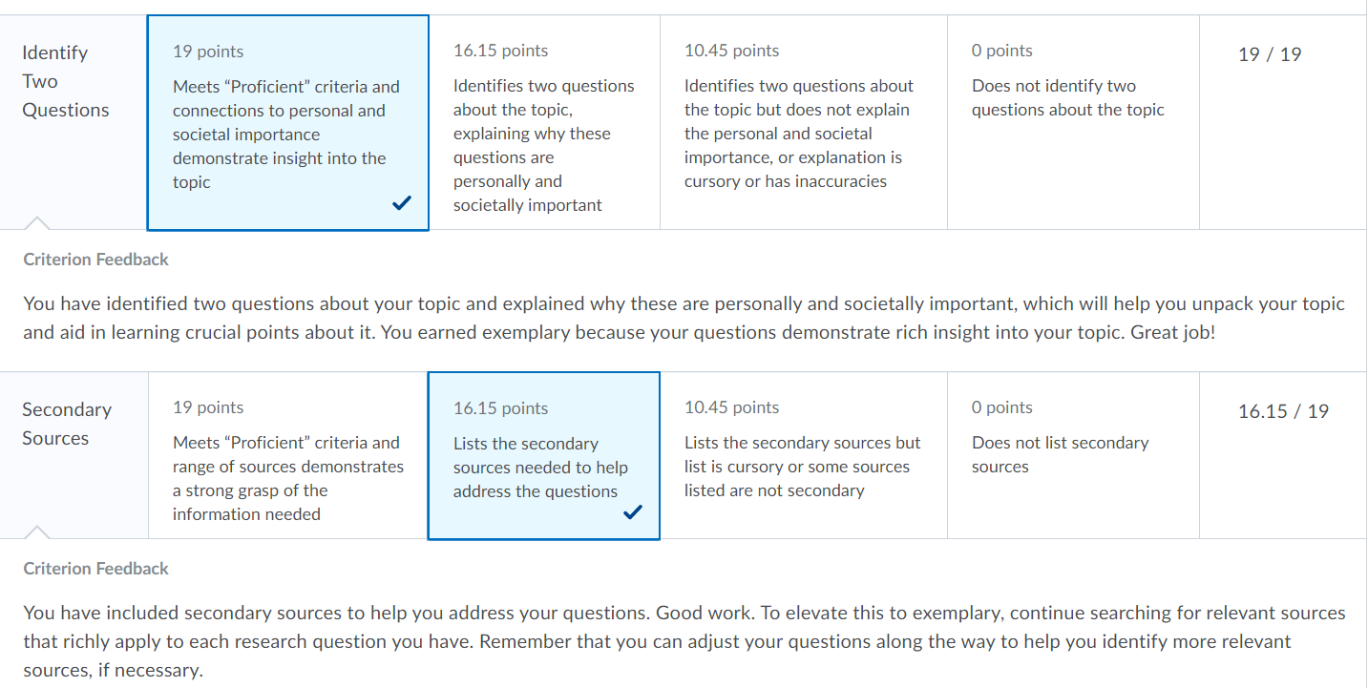Choose "explanation is cursory or has inaccuracies" level
Image resolution: width=1368 pixels, height=688 pixels.
798,134
